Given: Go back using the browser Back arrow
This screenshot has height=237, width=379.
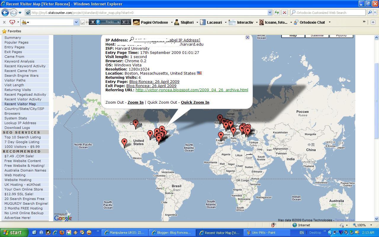Looking at the screenshot, I should (5, 12).
